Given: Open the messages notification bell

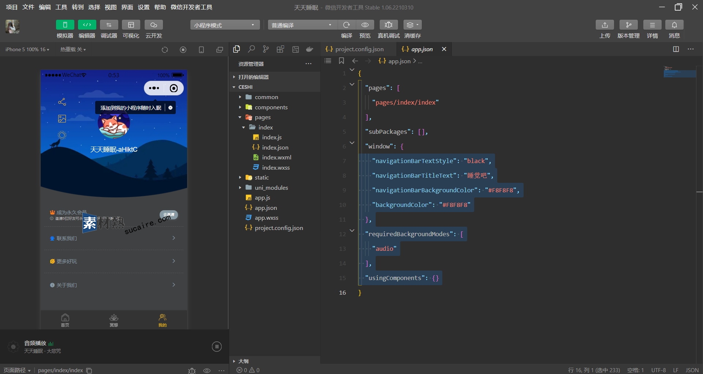Looking at the screenshot, I should click(x=674, y=25).
